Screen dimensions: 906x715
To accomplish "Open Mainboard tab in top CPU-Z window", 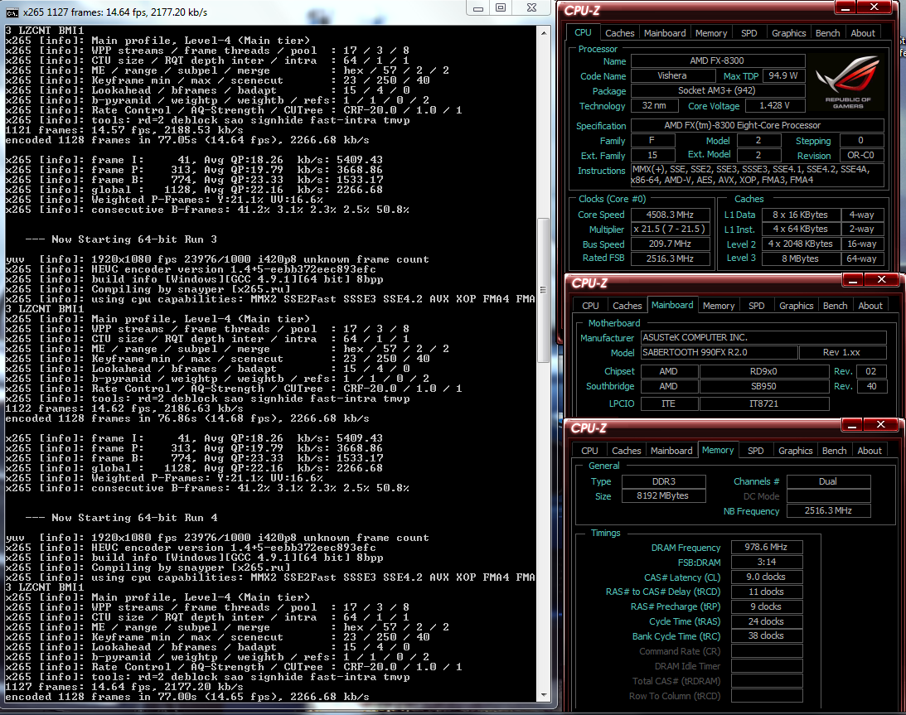I will (665, 33).
